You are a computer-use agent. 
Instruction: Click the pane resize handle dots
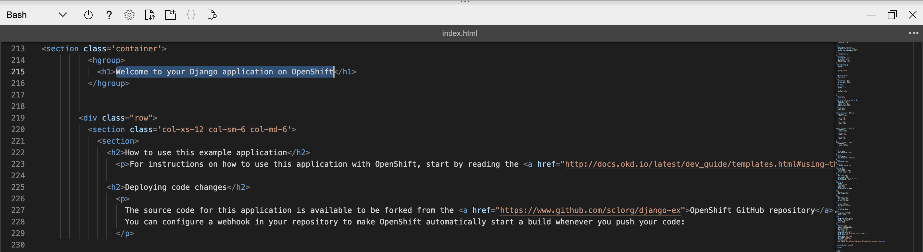465,2
